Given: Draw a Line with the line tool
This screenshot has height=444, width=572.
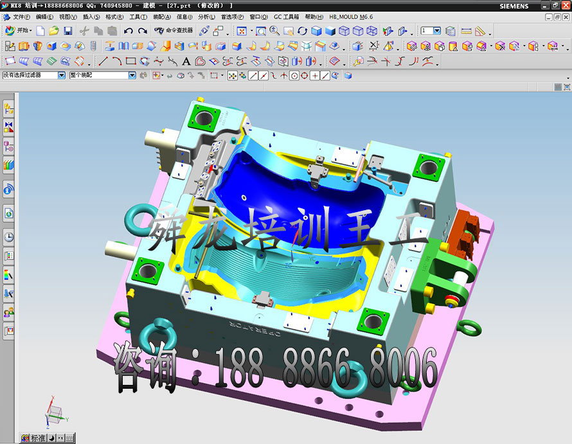Looking at the screenshot, I should (103, 61).
